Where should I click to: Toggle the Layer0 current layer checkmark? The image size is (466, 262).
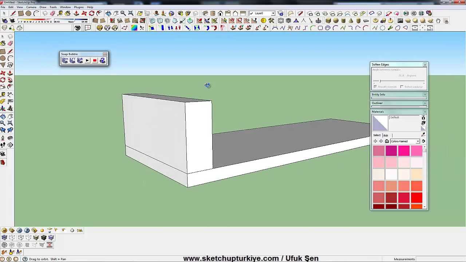[x=251, y=13]
